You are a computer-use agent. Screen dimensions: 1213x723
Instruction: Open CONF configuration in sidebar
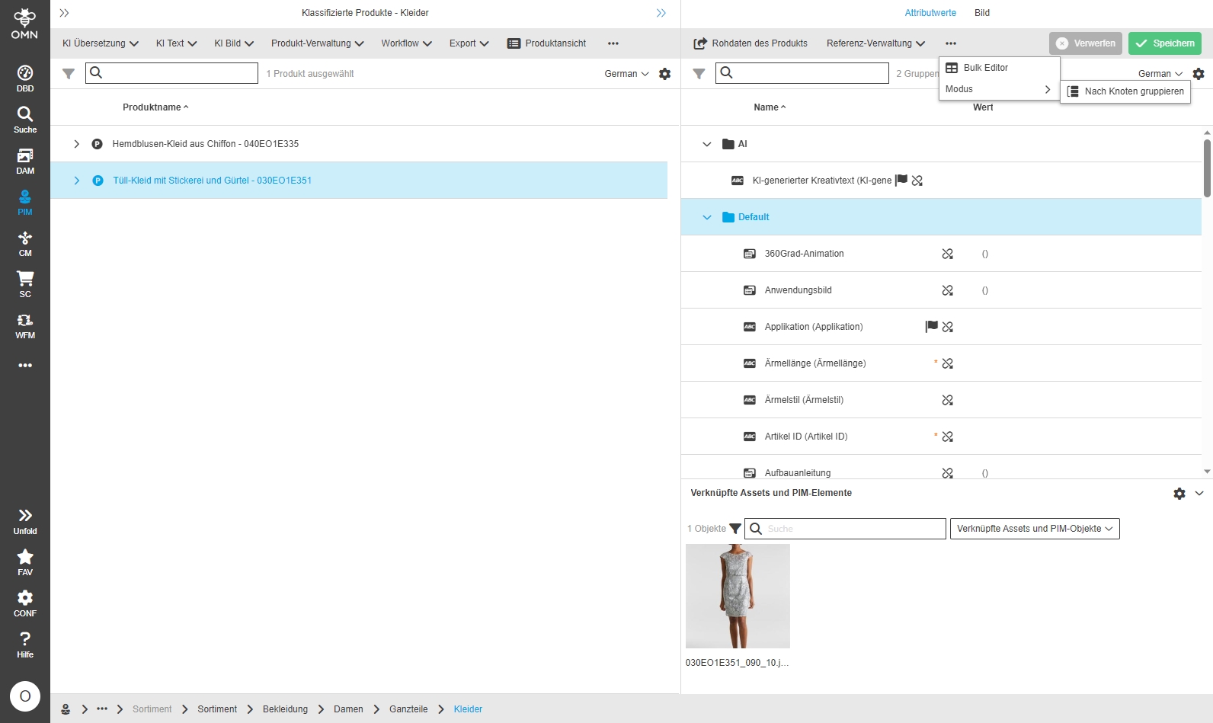coord(25,603)
